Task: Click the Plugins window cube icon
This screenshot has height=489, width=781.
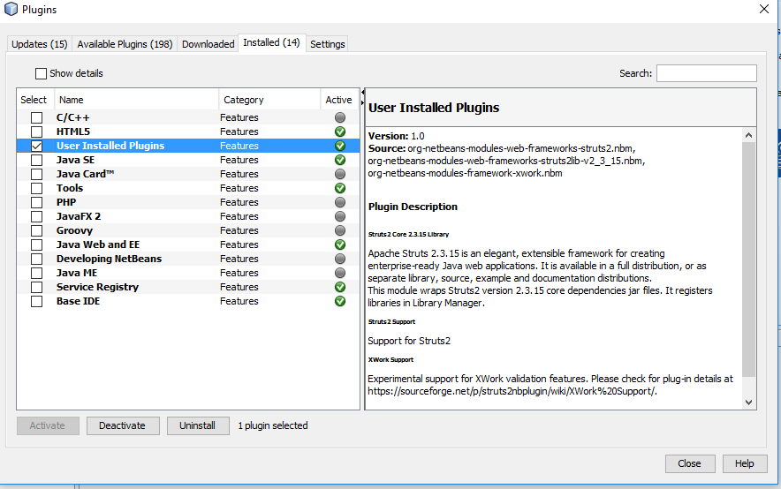Action: (11, 10)
